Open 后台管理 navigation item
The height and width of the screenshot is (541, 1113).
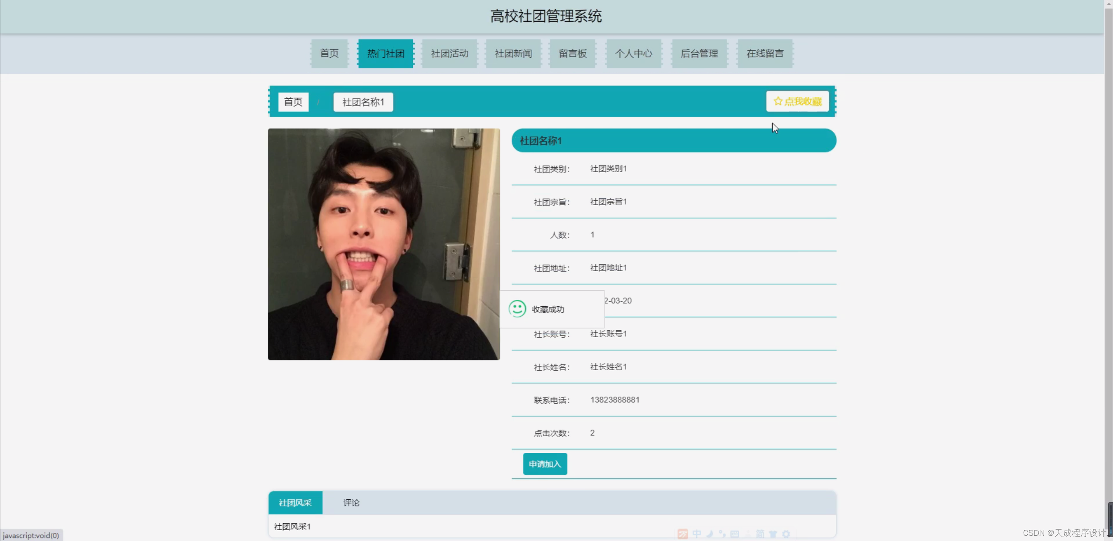pos(699,53)
